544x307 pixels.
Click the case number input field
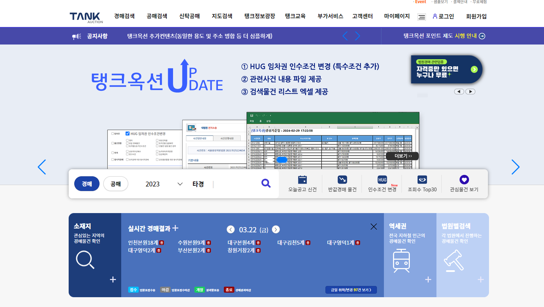point(235,184)
